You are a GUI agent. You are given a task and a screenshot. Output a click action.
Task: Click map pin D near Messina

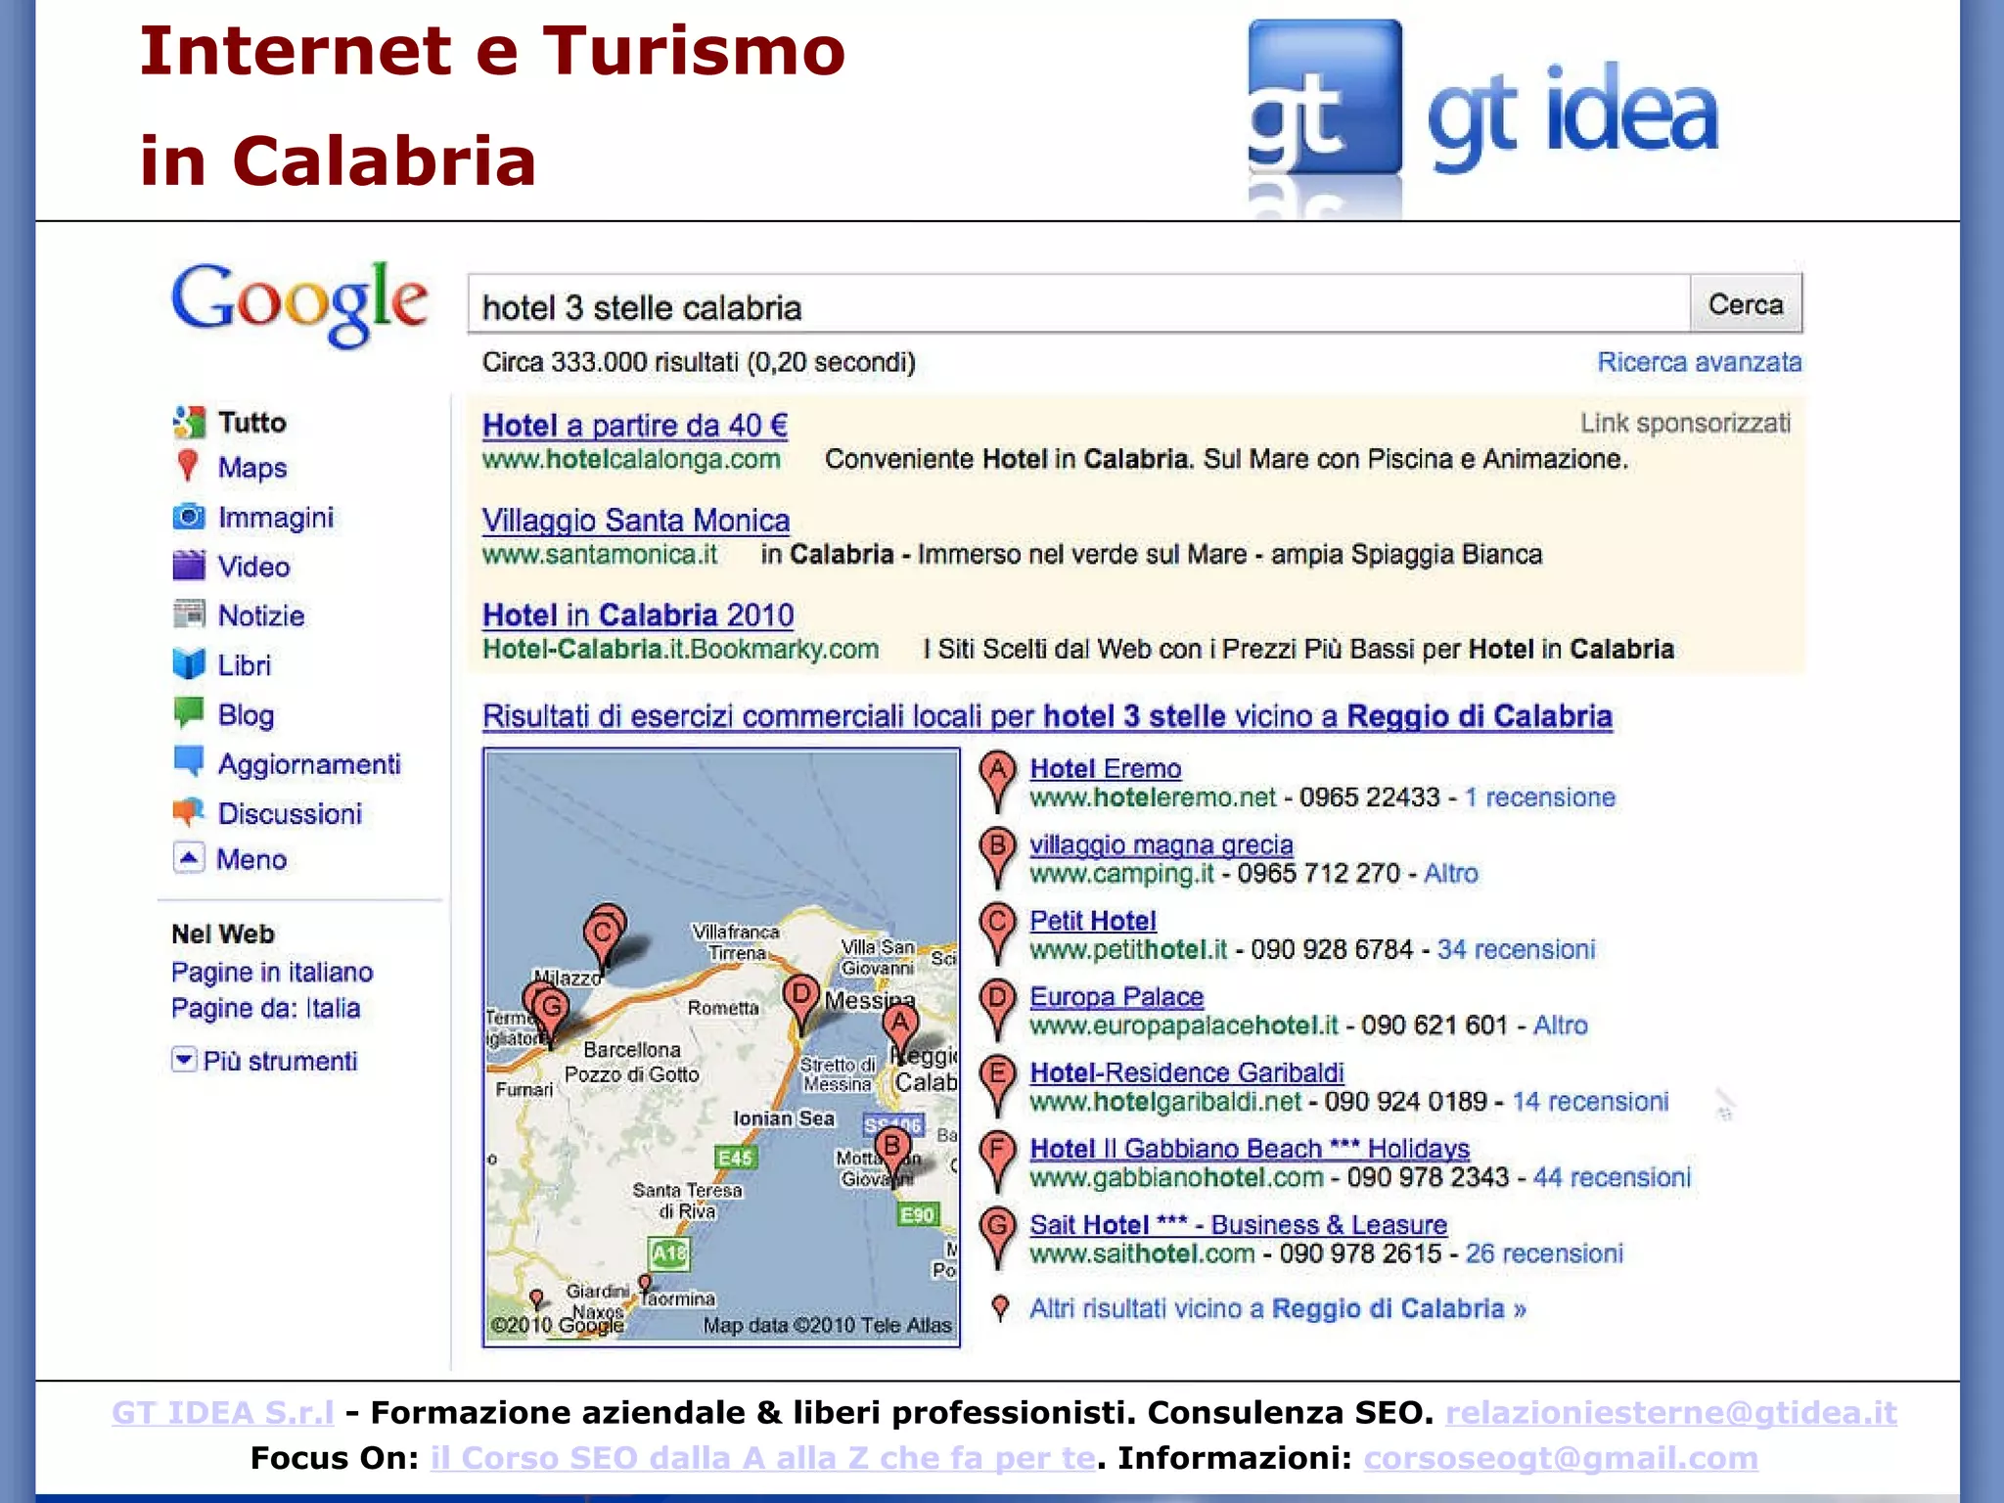tap(801, 1006)
